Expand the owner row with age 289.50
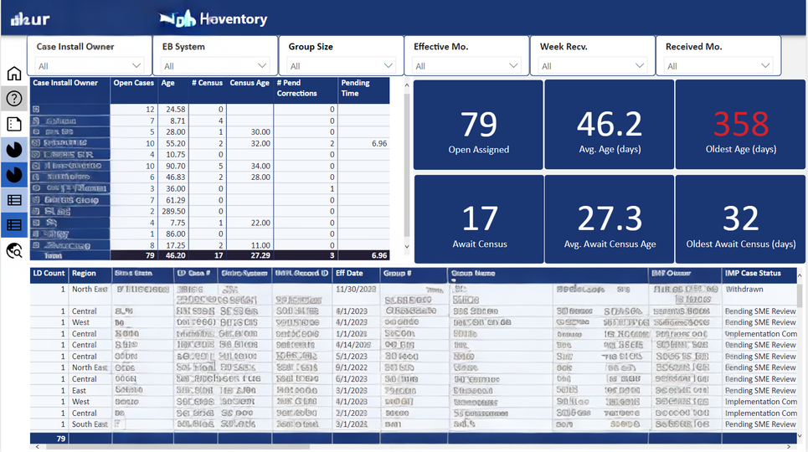Viewport: 808px width, 452px height. [35, 211]
